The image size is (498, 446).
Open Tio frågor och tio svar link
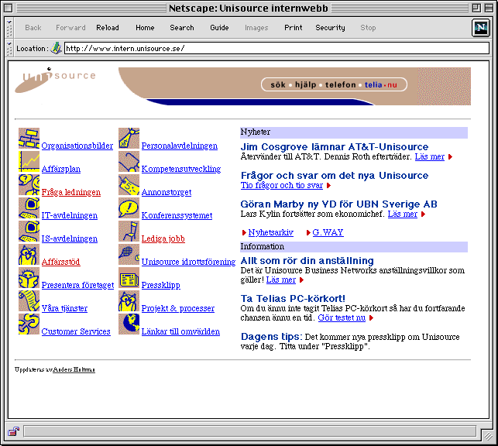[x=282, y=185]
